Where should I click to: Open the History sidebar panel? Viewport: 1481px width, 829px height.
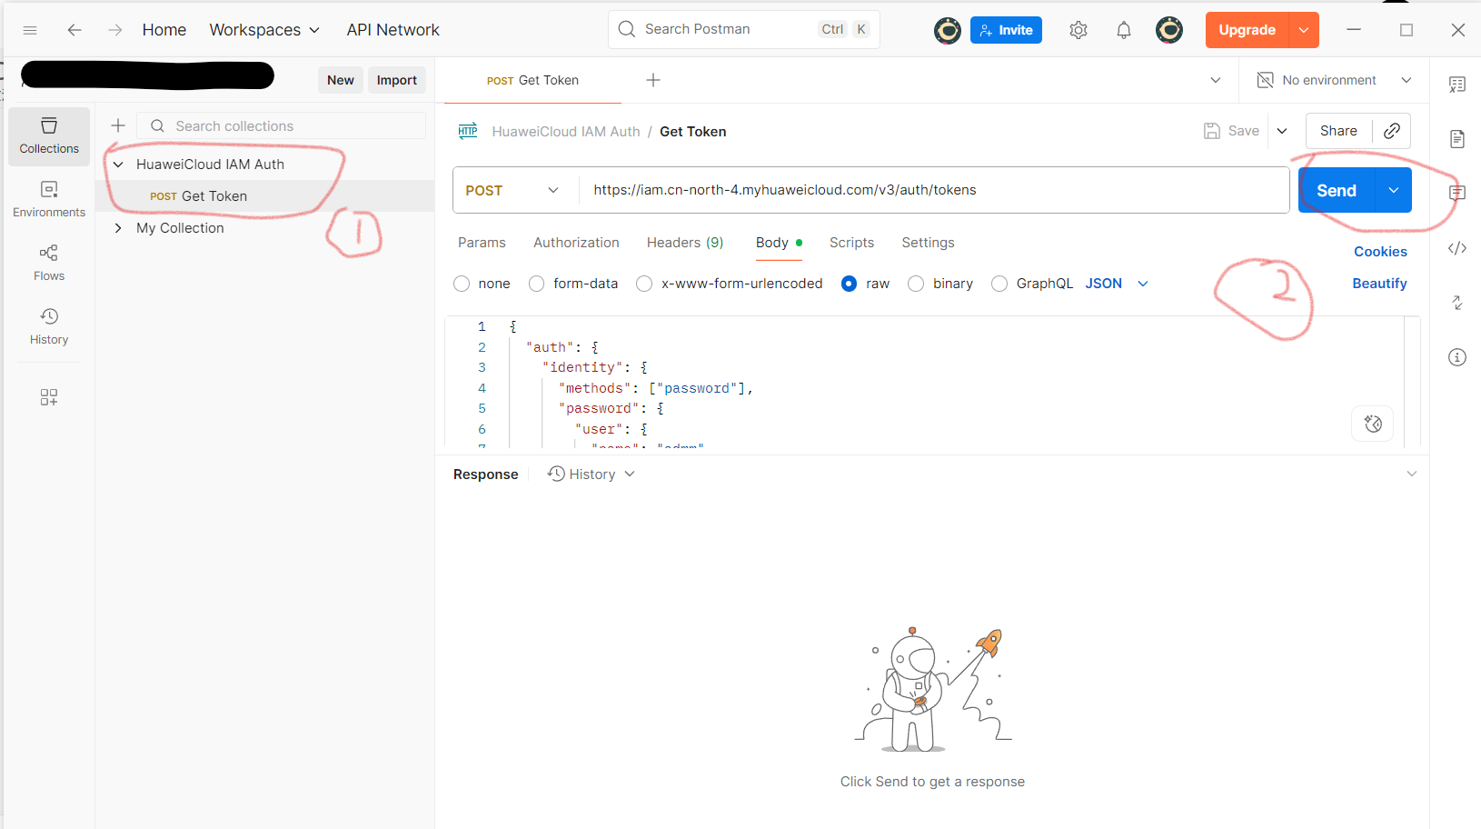pyautogui.click(x=49, y=327)
